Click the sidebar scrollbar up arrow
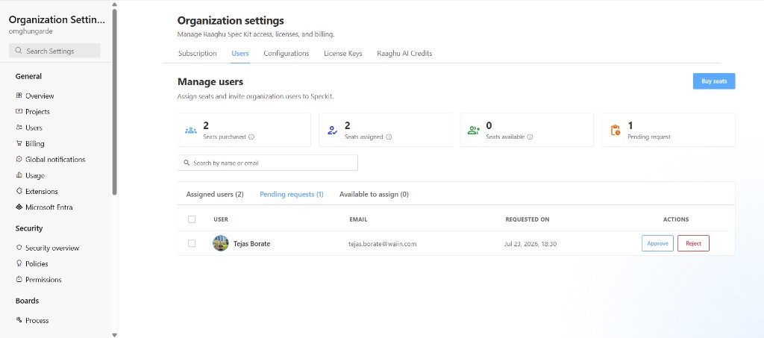 (114, 4)
